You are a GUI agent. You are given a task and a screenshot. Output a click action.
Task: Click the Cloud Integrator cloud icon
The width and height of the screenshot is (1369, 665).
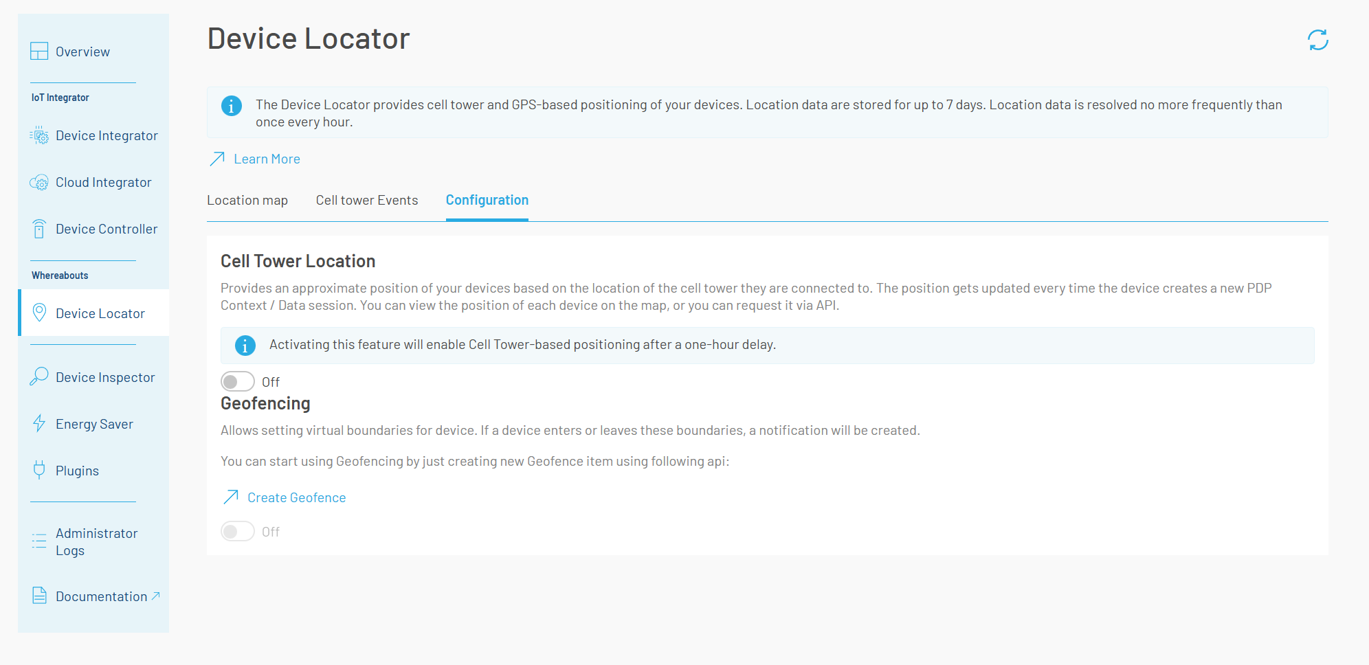pos(39,183)
